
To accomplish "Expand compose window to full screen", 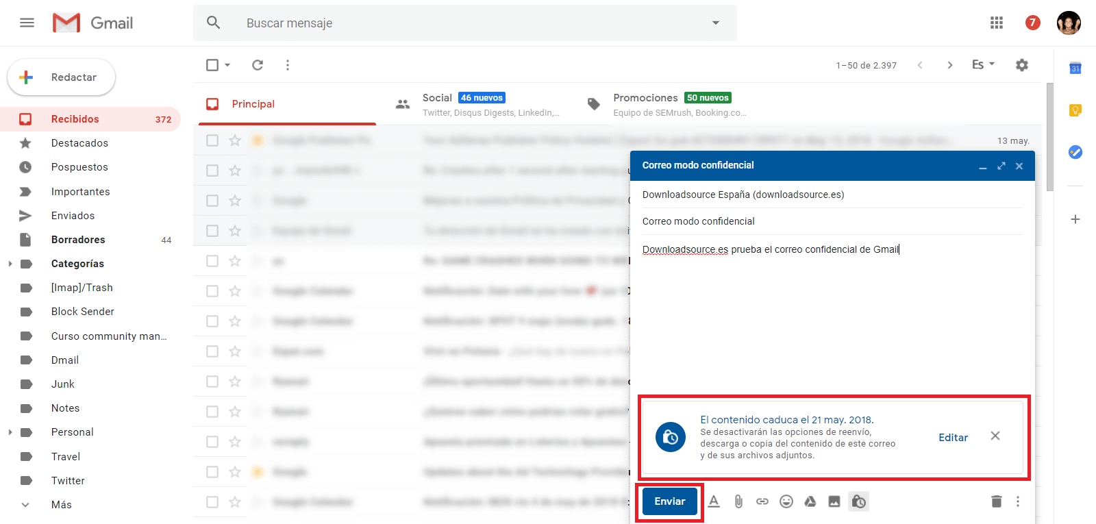I will point(1001,166).
